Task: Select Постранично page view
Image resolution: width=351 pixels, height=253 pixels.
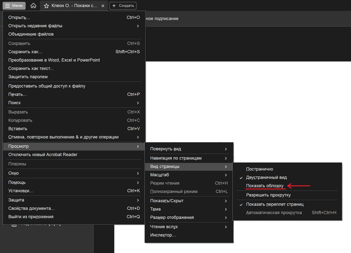Action: coord(287,169)
